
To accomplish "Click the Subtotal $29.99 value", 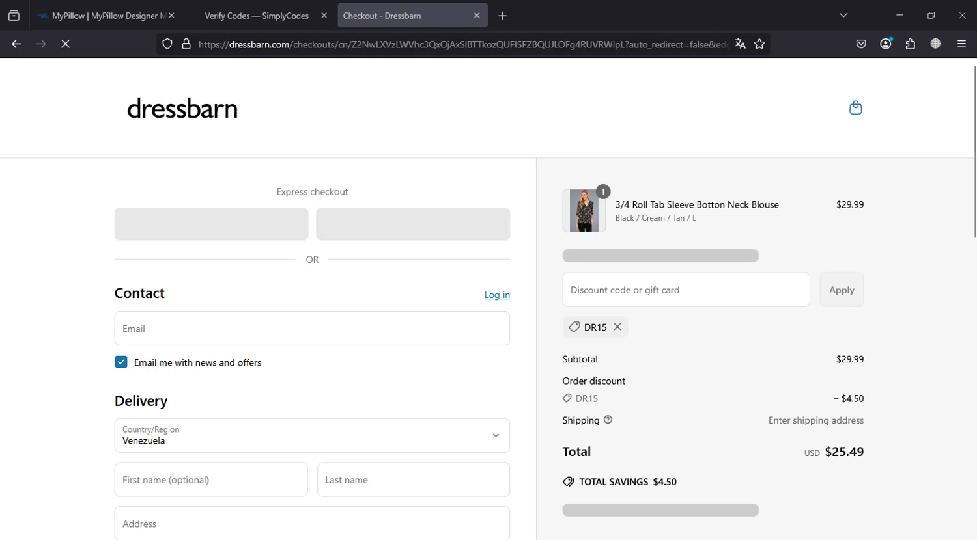I will coord(850,358).
